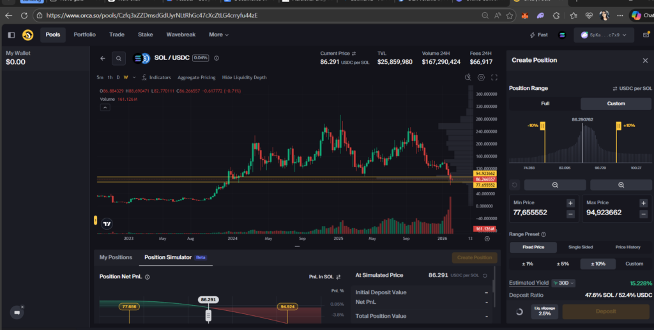Enter fullscreen chart mode
The width and height of the screenshot is (654, 330).
tap(494, 77)
